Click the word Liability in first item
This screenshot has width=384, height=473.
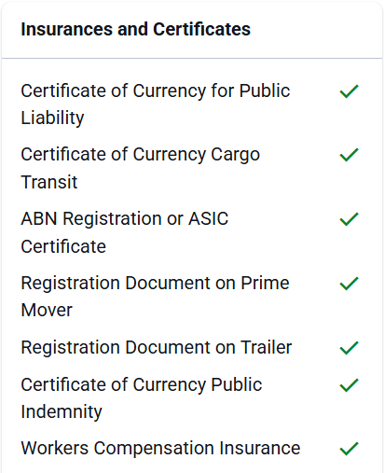coord(52,118)
